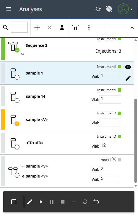The image size is (138, 216).
Task: Collapse the toolbar with the up chevron
Action: click(x=132, y=28)
